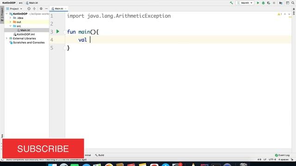Select Main.kt in the project tree
The width and height of the screenshot is (296, 166).
click(25, 30)
